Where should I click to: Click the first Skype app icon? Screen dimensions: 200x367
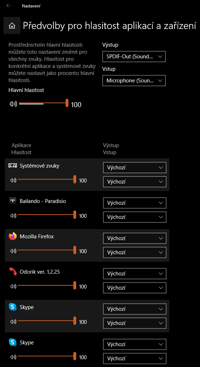pos(13,307)
